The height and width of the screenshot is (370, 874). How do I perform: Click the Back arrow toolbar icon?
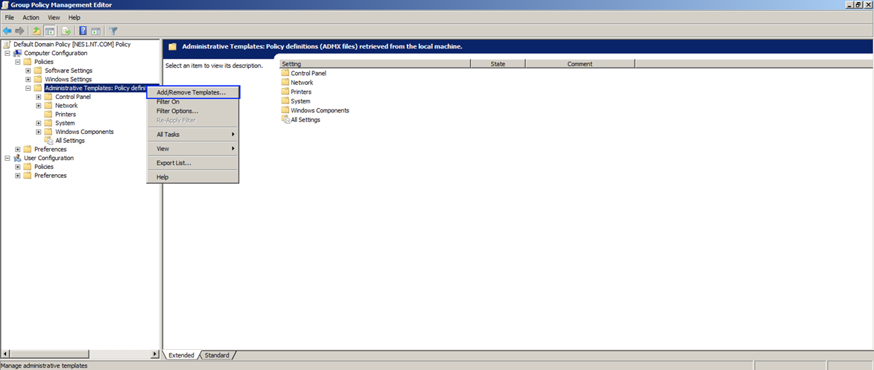[7, 31]
